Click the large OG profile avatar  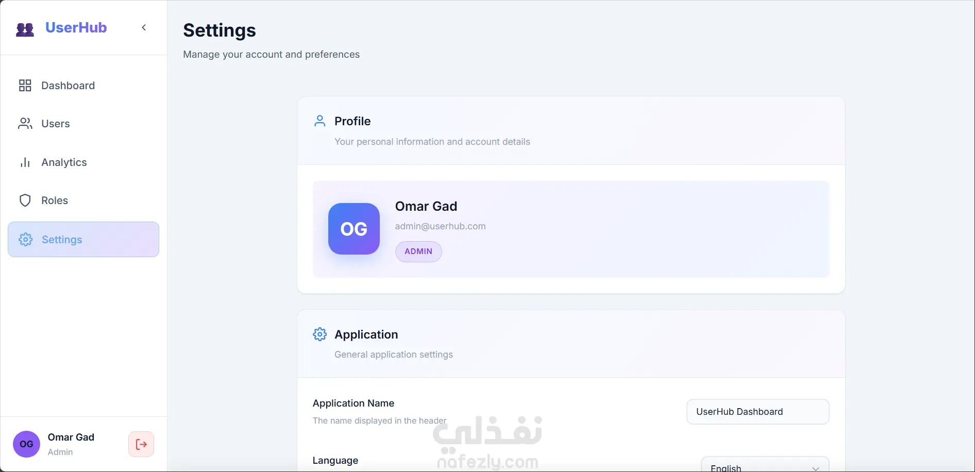pyautogui.click(x=354, y=229)
